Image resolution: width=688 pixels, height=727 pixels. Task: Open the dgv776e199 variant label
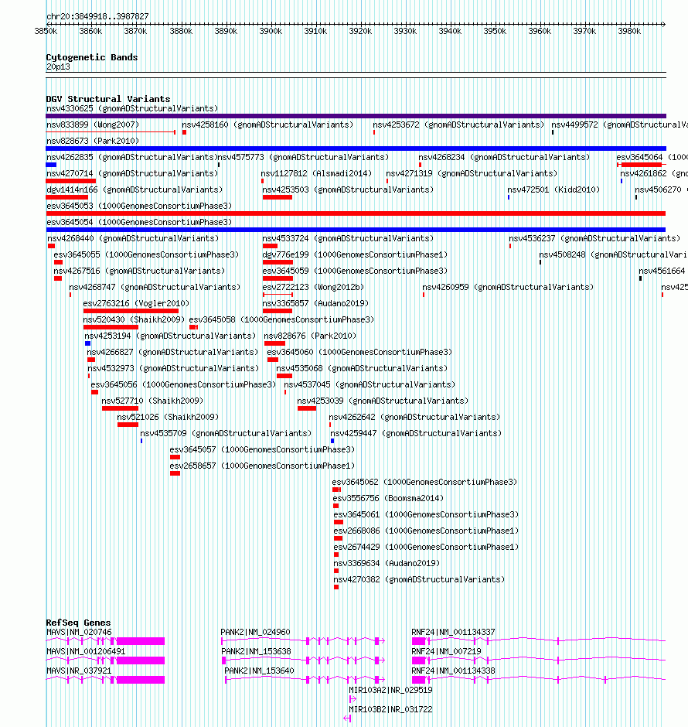355,254
